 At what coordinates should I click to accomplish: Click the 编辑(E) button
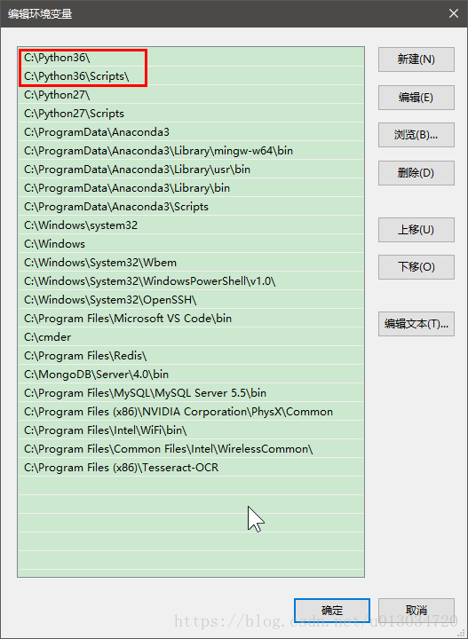(x=416, y=98)
